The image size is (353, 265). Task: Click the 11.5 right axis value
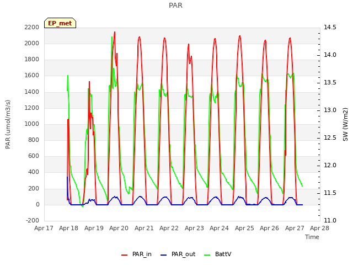click(x=330, y=193)
